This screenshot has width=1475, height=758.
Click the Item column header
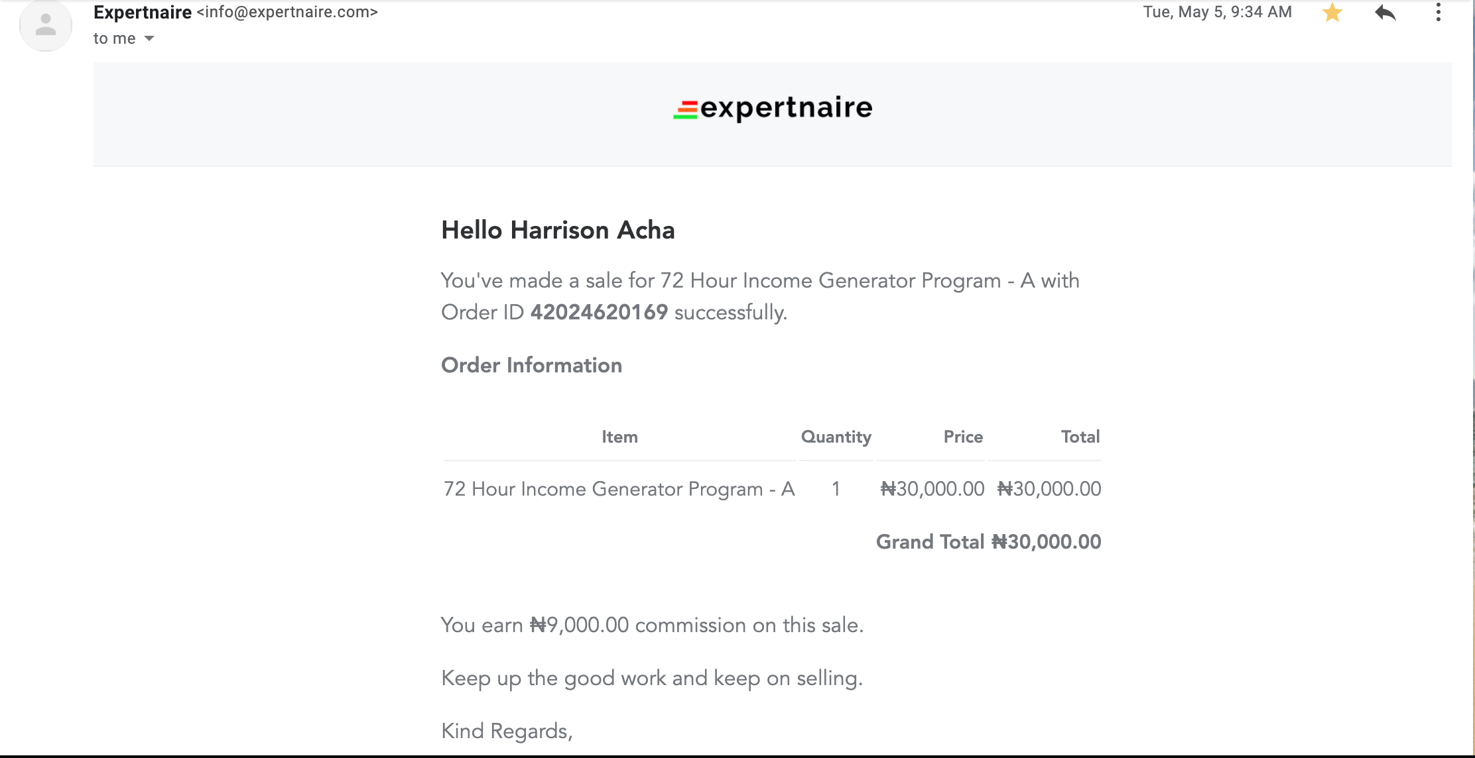tap(619, 437)
